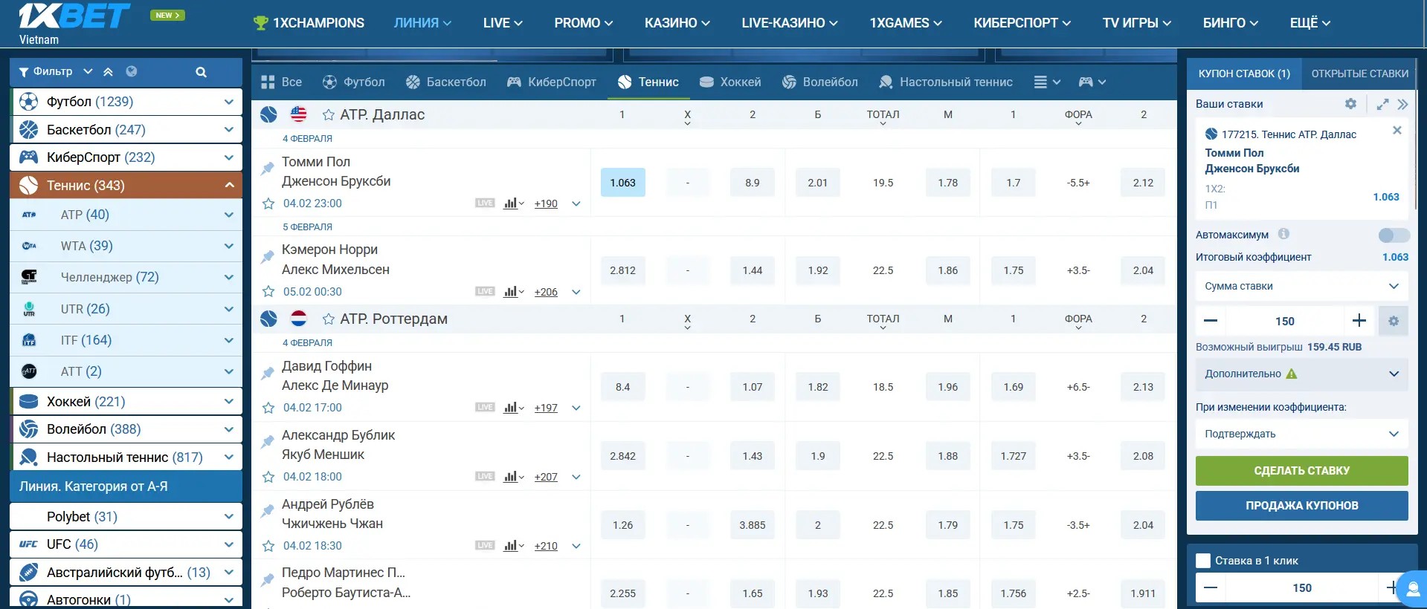Open the ОТКРЫТЫЕ СТАВКИ tab
Viewport: 1427px width, 609px height.
1359,74
